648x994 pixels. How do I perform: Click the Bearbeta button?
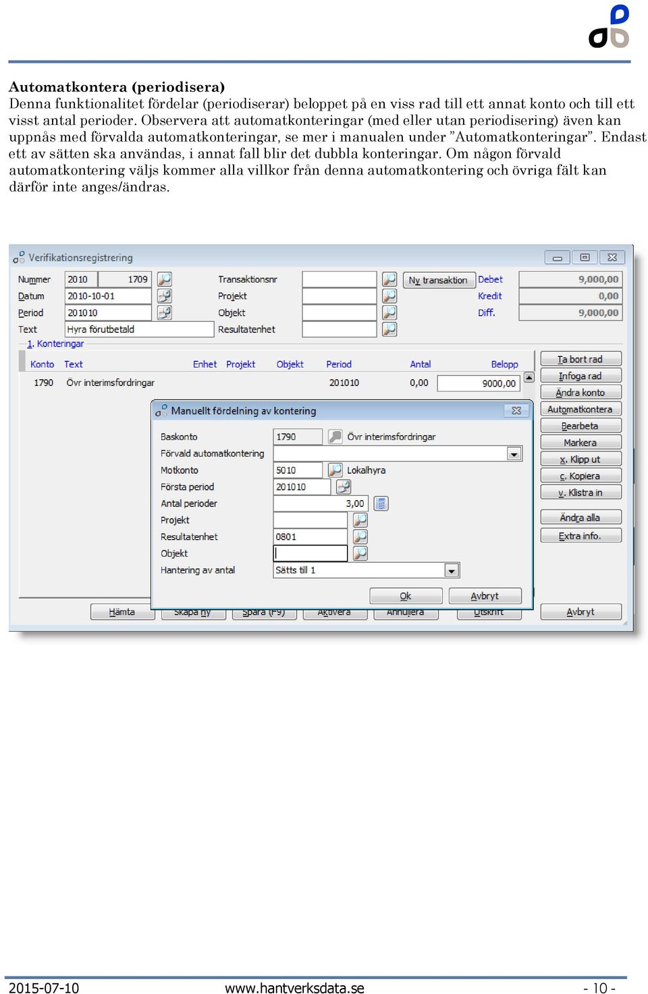pos(580,426)
